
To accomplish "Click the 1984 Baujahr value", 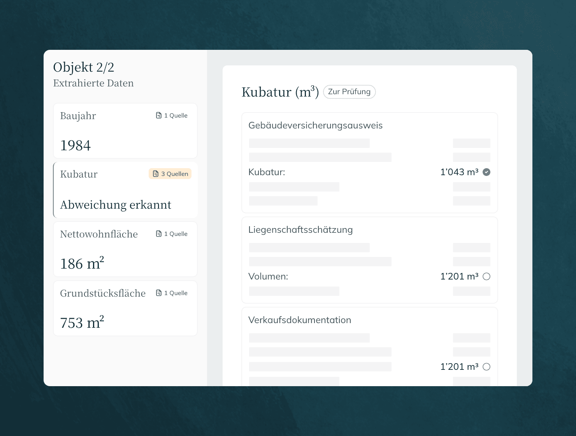I will [76, 146].
